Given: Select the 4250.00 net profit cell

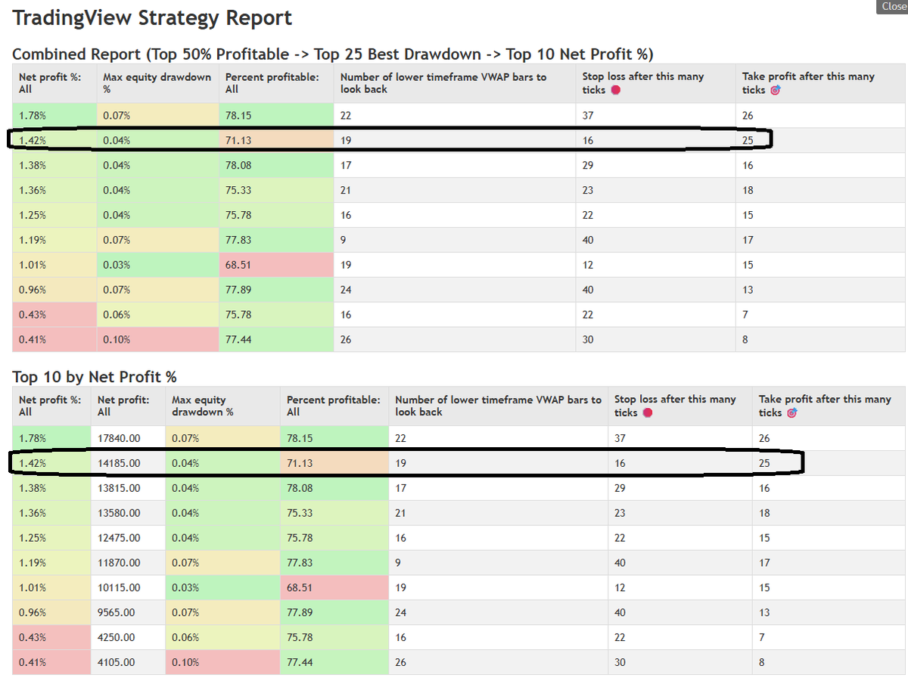Looking at the screenshot, I should point(128,638).
